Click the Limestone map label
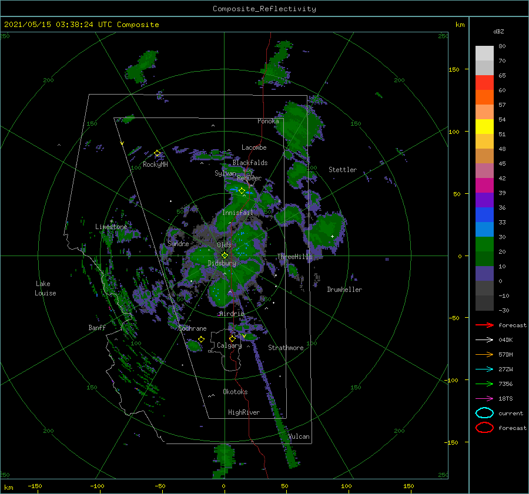 tap(111, 227)
